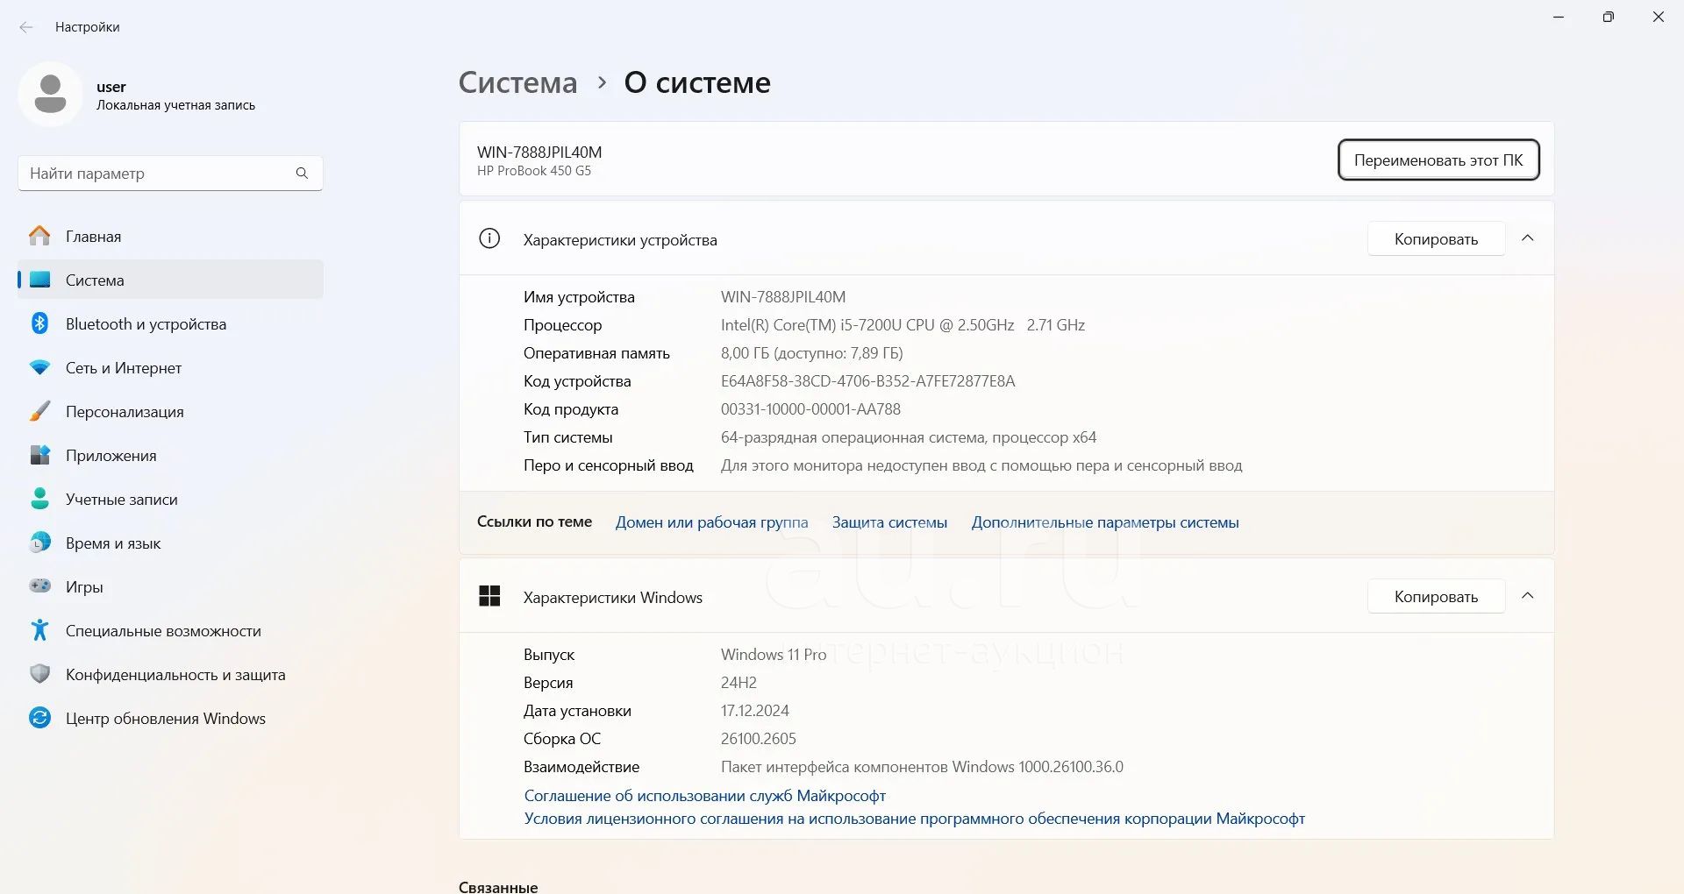Open Домен или рабочая группа link

click(711, 522)
